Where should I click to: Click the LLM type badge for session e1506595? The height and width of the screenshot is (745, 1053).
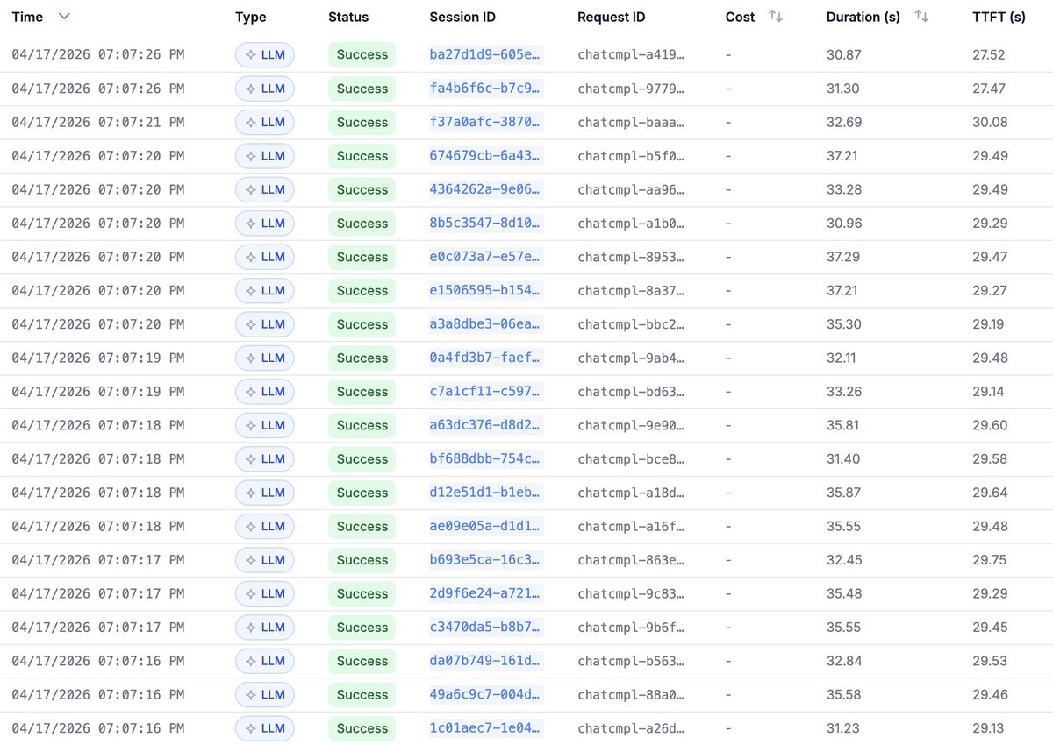coord(265,290)
